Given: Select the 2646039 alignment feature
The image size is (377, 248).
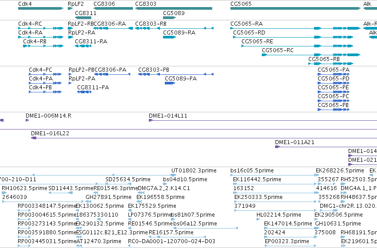Looking at the screenshot, I should (43, 202).
